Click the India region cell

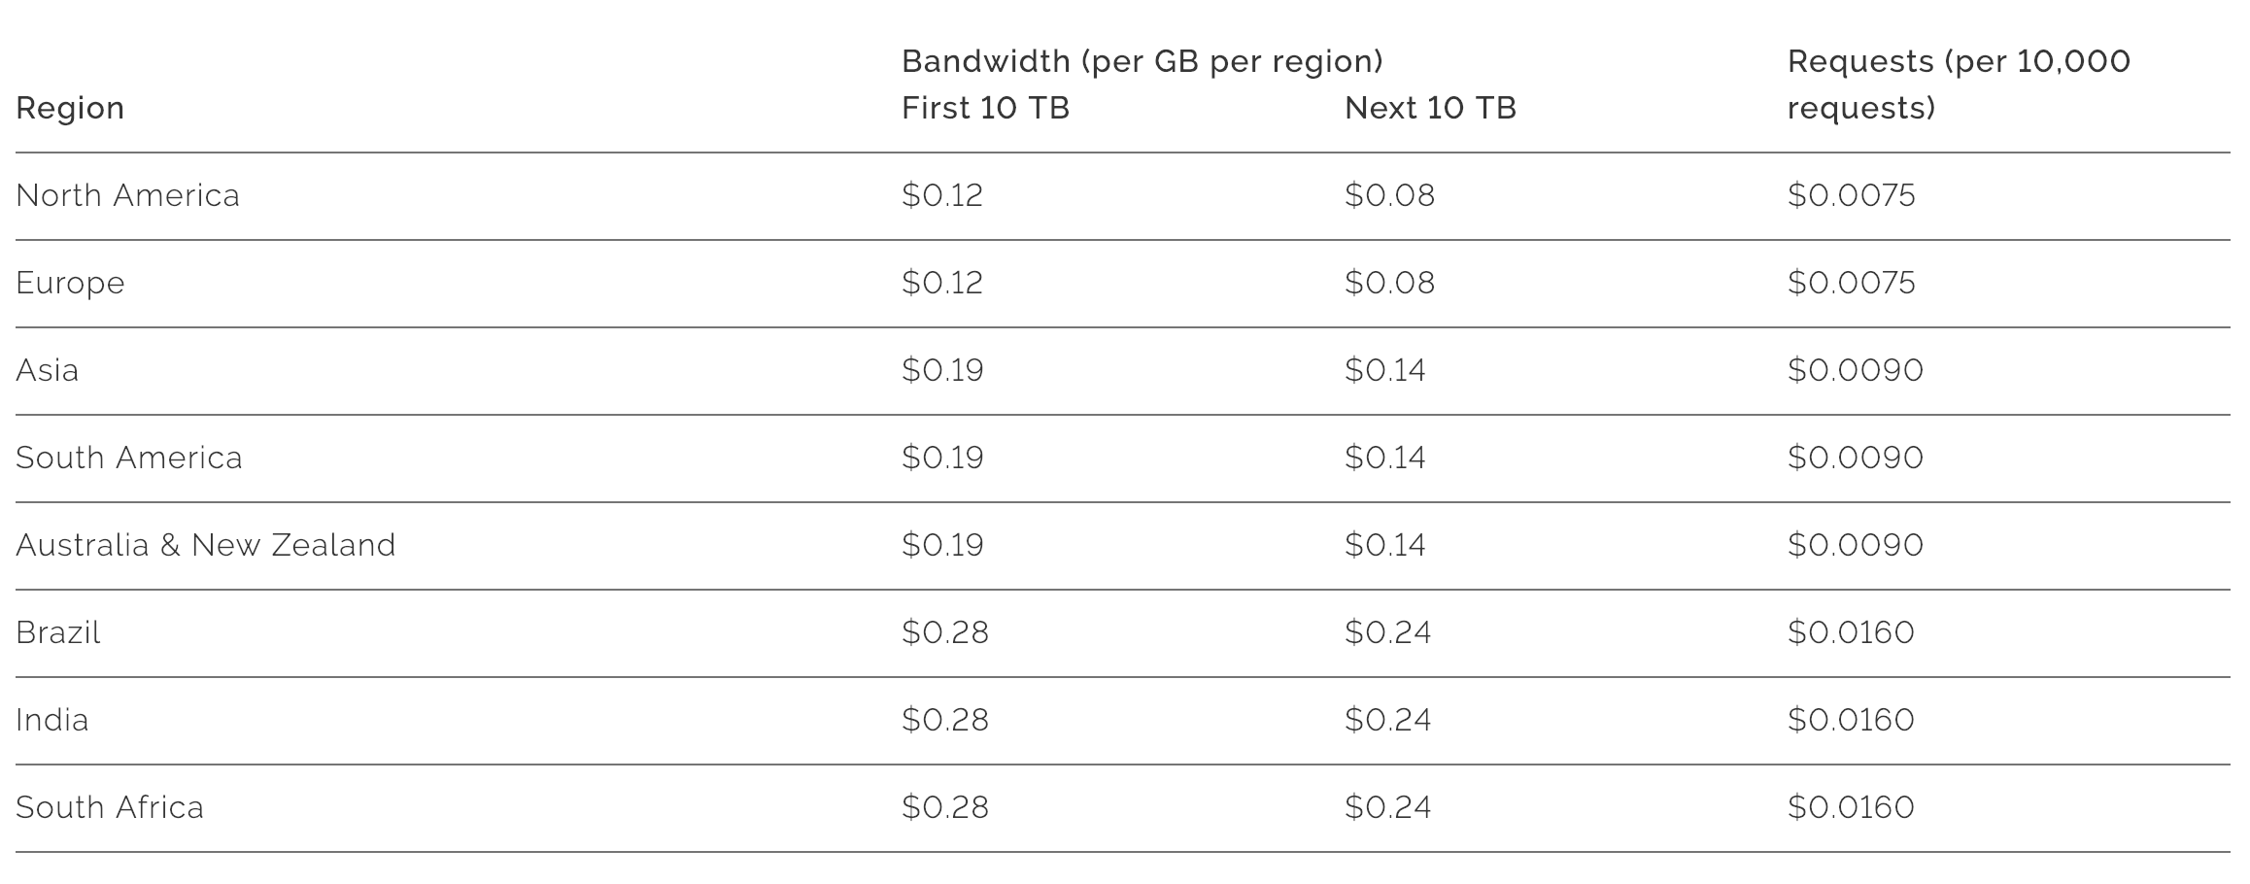click(52, 720)
